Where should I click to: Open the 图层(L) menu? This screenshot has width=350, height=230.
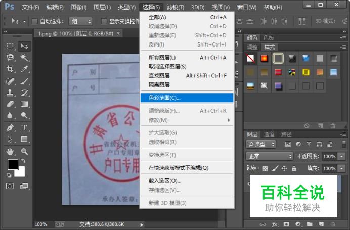[102, 7]
